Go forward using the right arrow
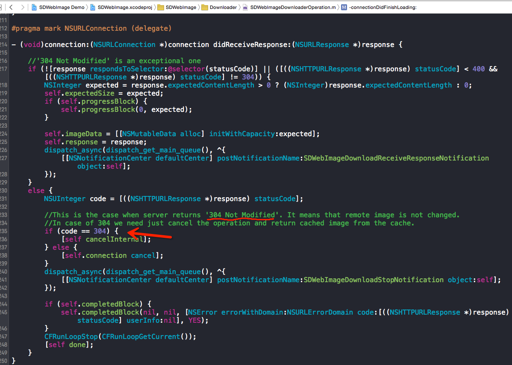The height and width of the screenshot is (365, 512). click(x=22, y=7)
